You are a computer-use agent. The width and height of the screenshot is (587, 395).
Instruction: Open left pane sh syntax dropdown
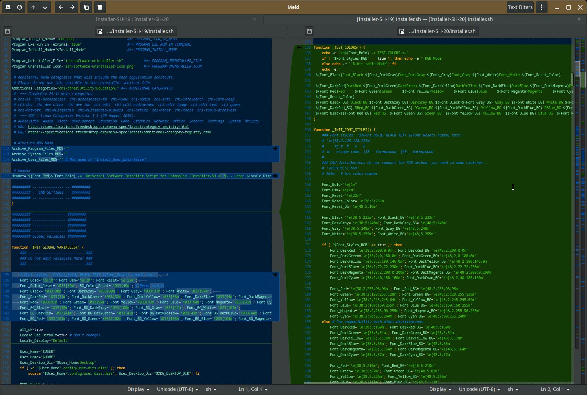[211, 389]
